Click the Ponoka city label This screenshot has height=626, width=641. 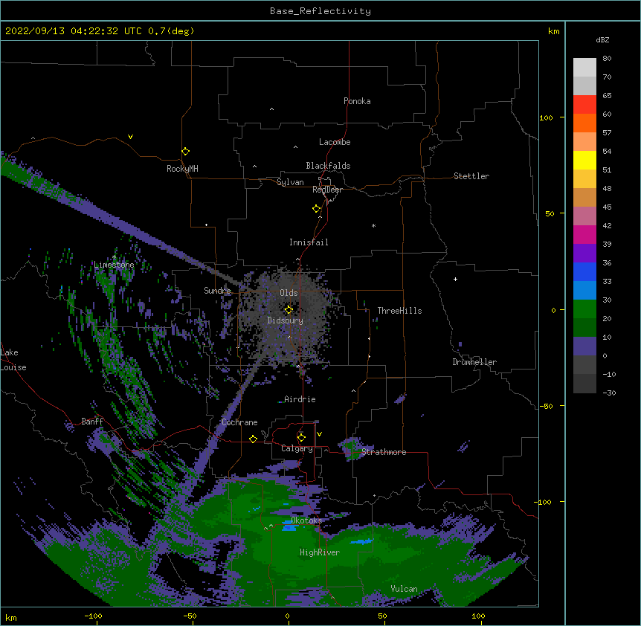click(357, 101)
